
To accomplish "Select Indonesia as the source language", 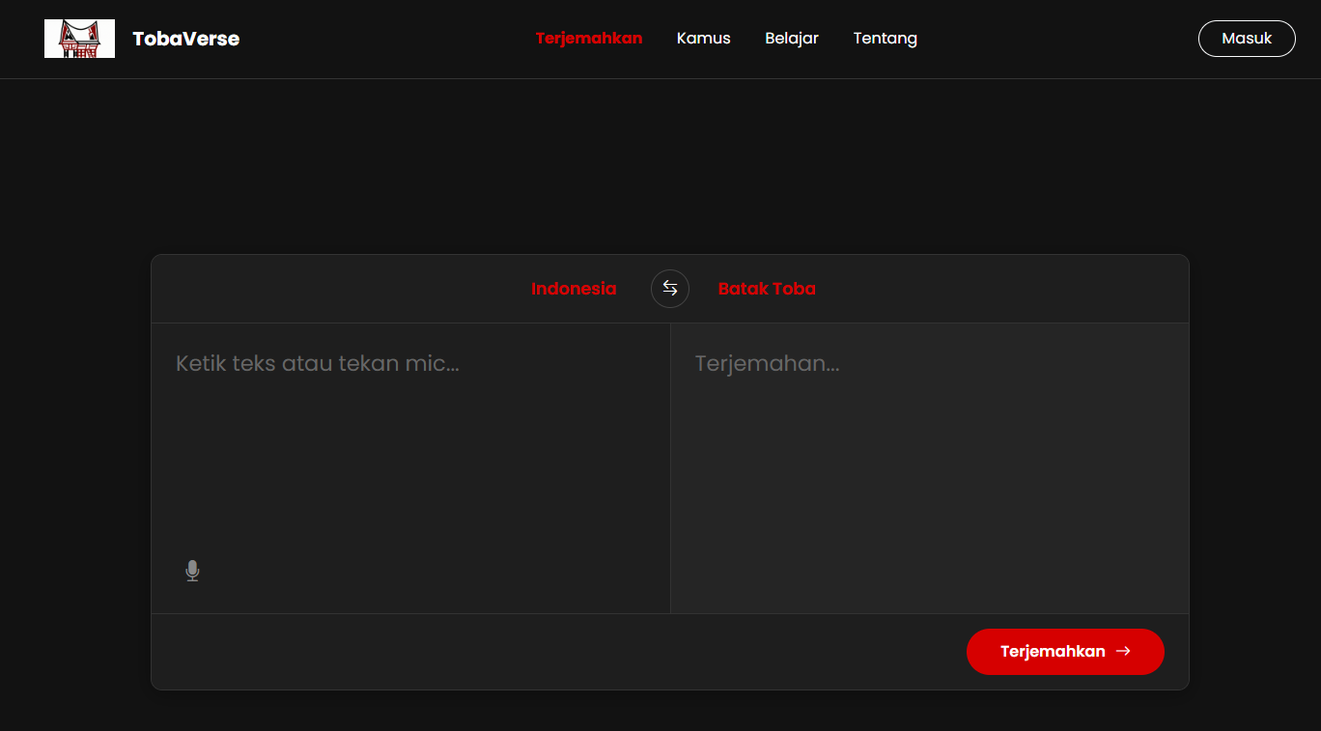I will tap(574, 288).
